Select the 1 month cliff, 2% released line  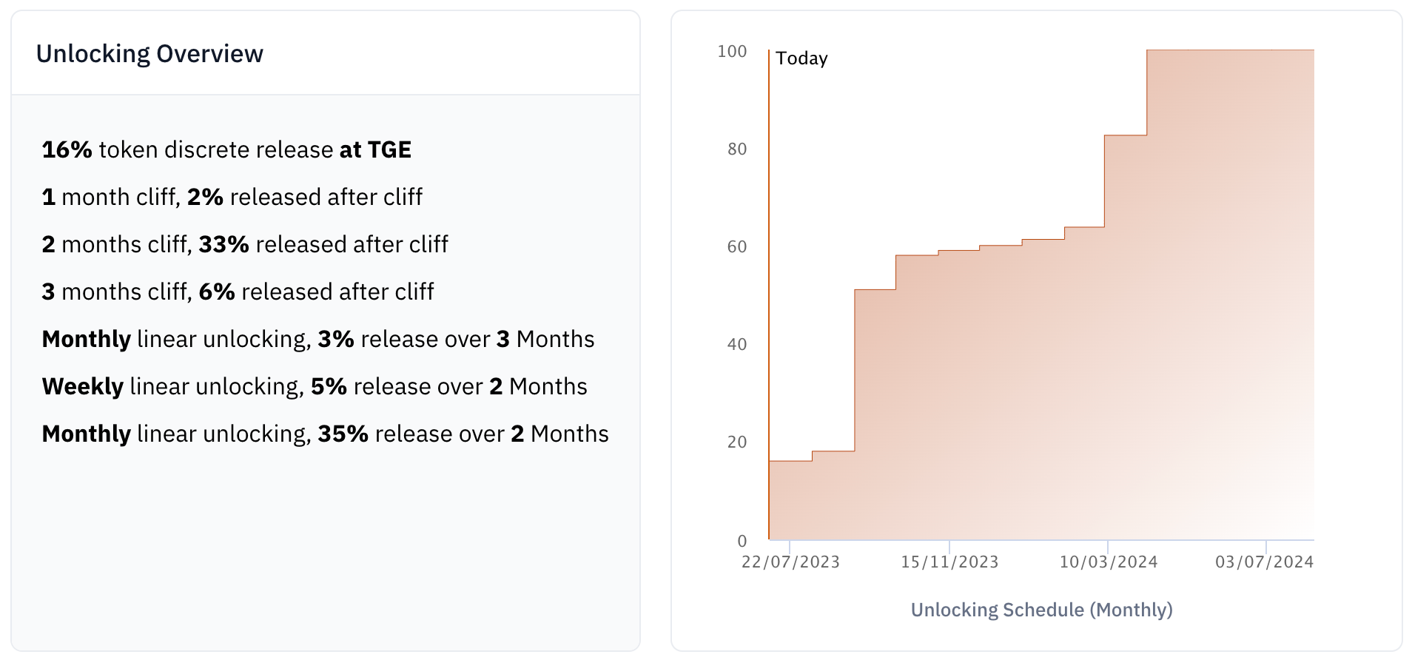(232, 197)
